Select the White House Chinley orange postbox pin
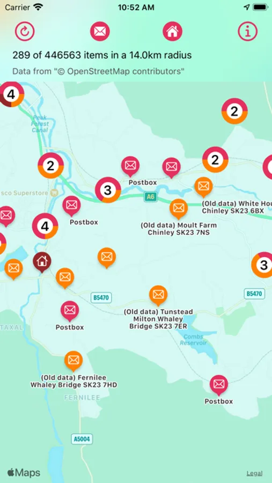 click(x=203, y=187)
